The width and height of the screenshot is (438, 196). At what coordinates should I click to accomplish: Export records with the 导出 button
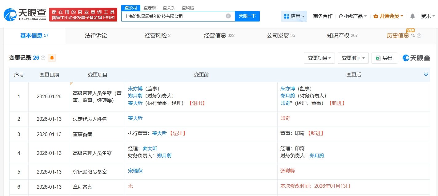coord(384,58)
